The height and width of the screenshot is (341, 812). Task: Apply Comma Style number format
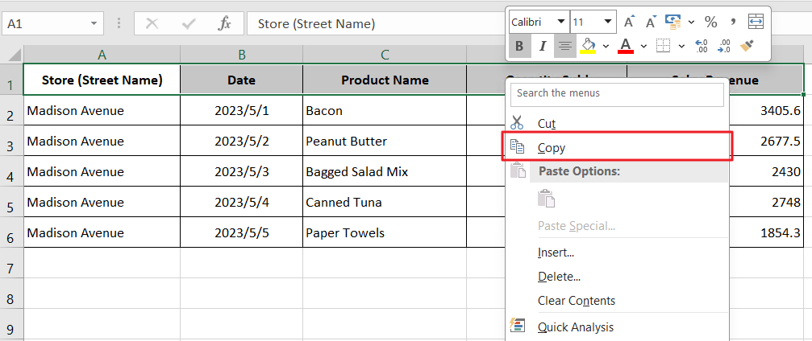733,22
